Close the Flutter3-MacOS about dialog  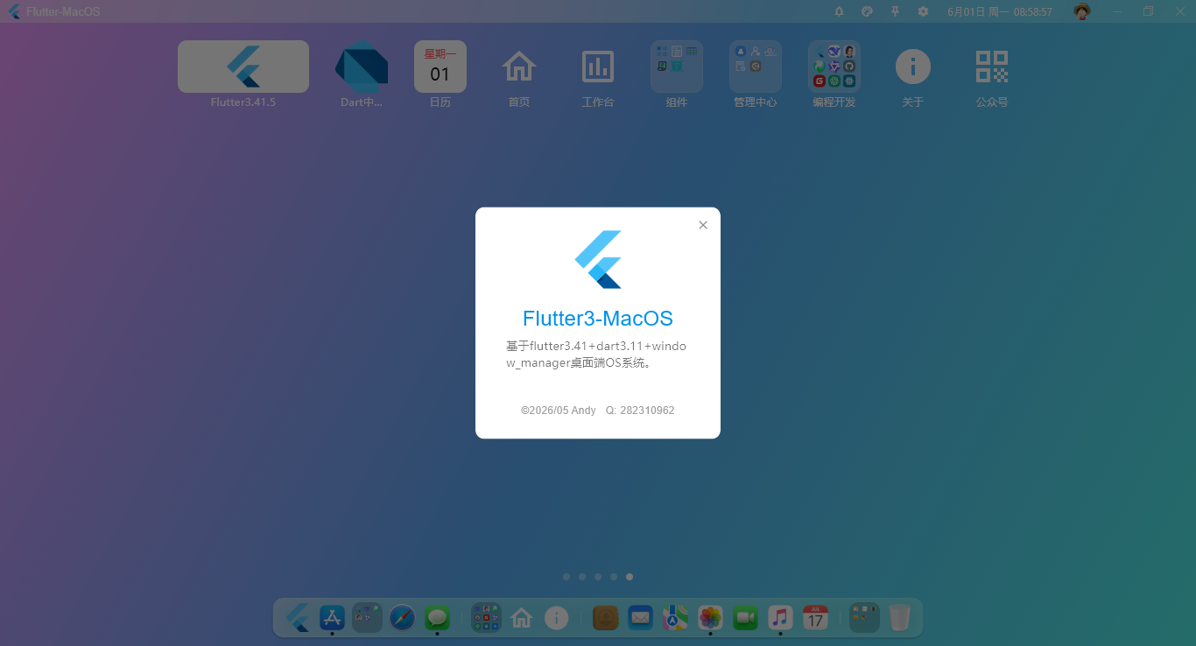[703, 225]
